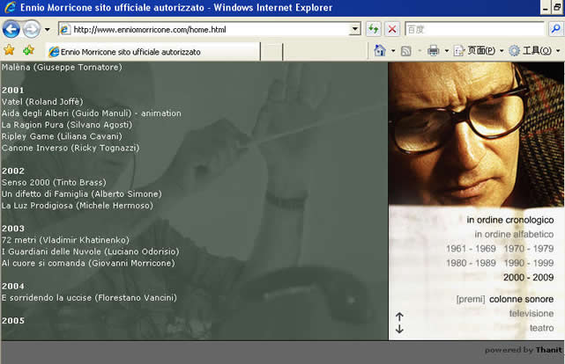Open the 工具(O) tools menu

click(534, 51)
